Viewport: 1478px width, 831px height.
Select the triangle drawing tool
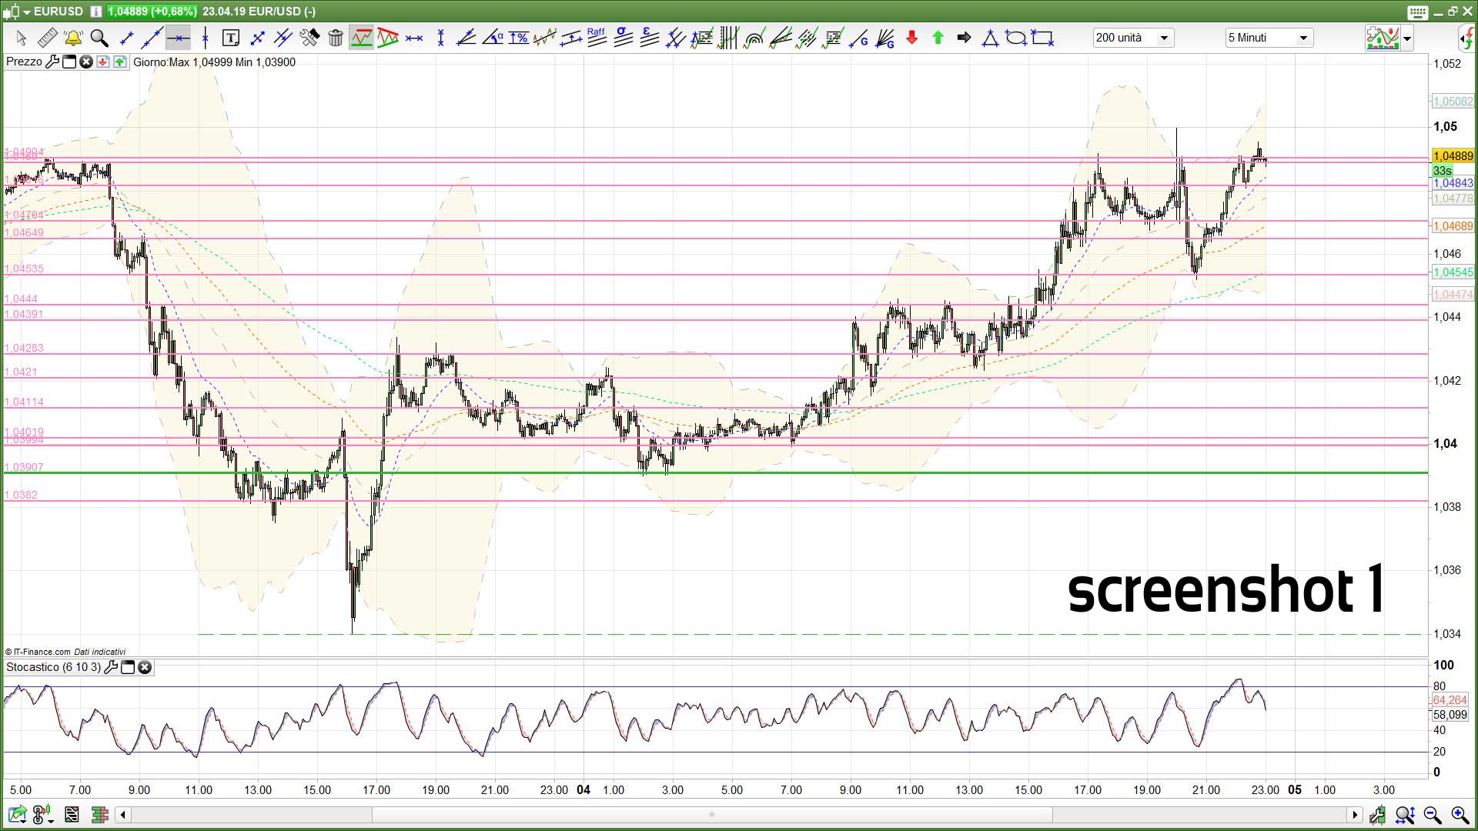990,37
